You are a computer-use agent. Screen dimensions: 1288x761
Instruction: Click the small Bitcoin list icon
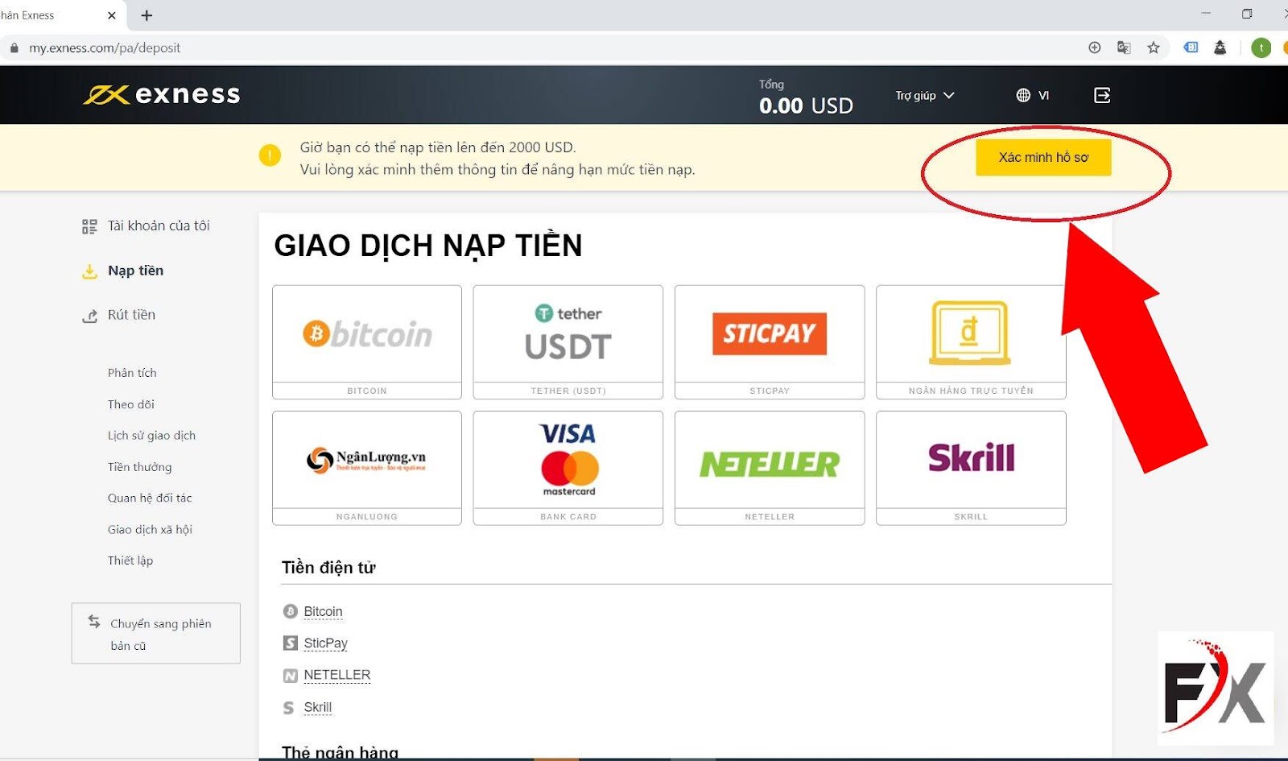click(x=291, y=612)
